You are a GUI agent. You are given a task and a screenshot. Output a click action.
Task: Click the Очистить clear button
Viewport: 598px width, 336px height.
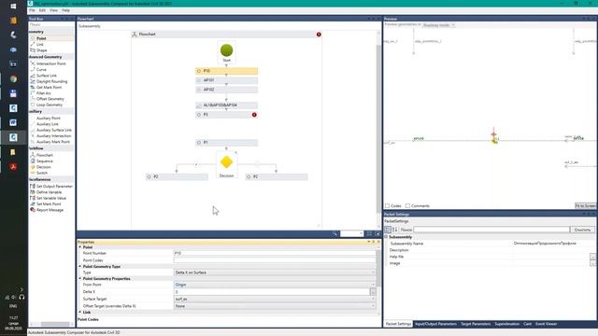(582, 230)
